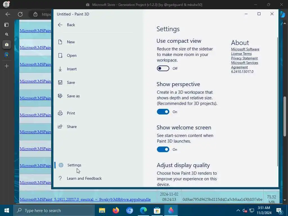Turn off Show welcome screen toggle

(x=163, y=149)
